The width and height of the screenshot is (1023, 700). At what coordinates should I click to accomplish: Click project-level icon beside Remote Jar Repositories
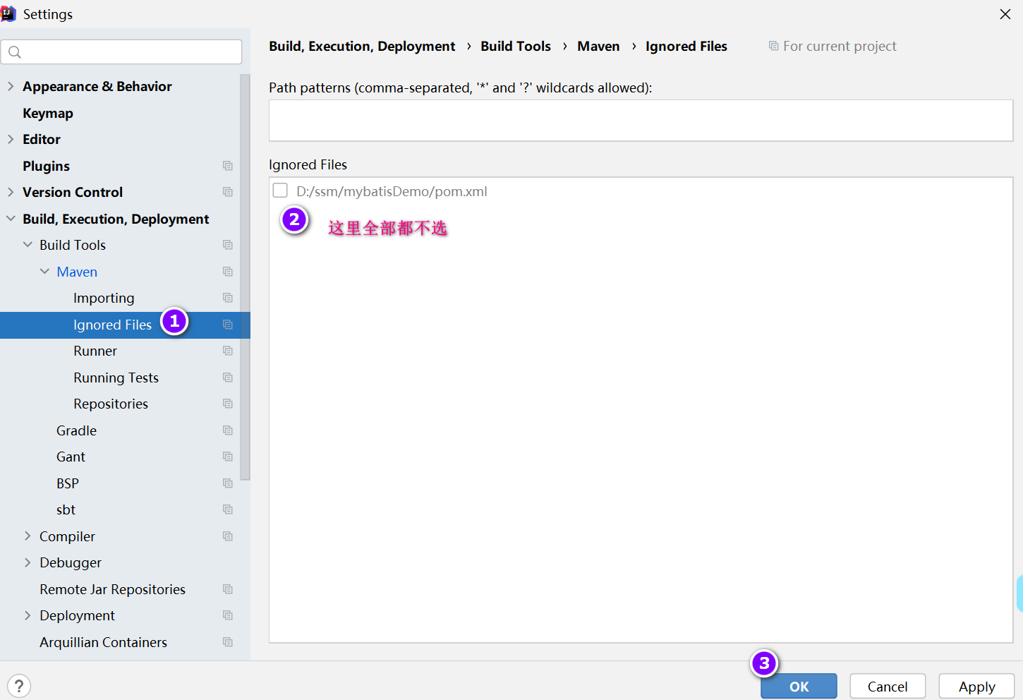click(x=228, y=589)
